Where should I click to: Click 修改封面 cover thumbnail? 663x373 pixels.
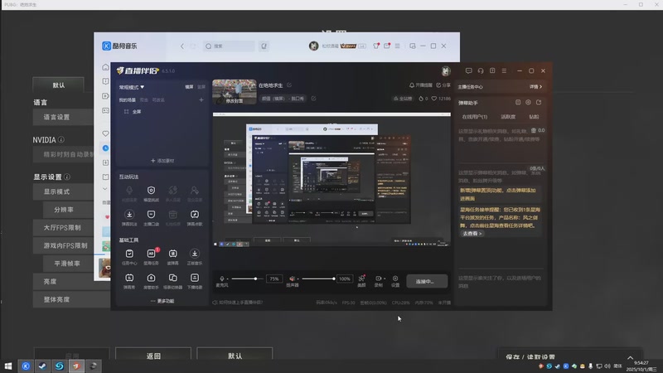235,92
